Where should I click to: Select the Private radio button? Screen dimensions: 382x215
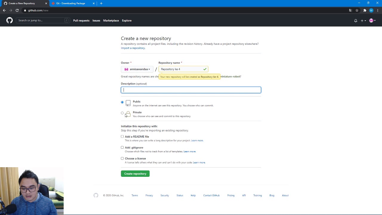[122, 113]
